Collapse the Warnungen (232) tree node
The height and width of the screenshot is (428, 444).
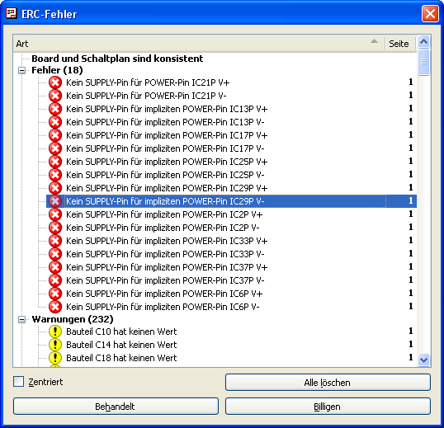(21, 319)
